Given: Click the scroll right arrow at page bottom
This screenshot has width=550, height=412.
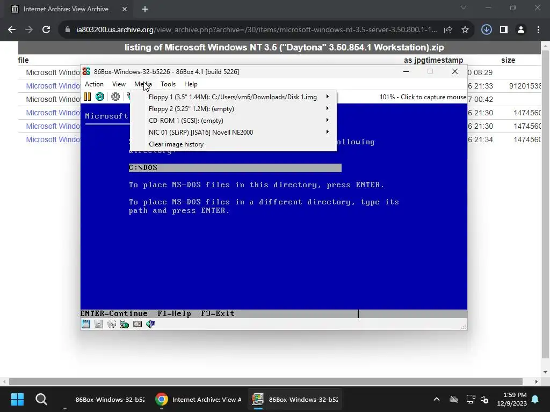Looking at the screenshot, I should (x=537, y=381).
